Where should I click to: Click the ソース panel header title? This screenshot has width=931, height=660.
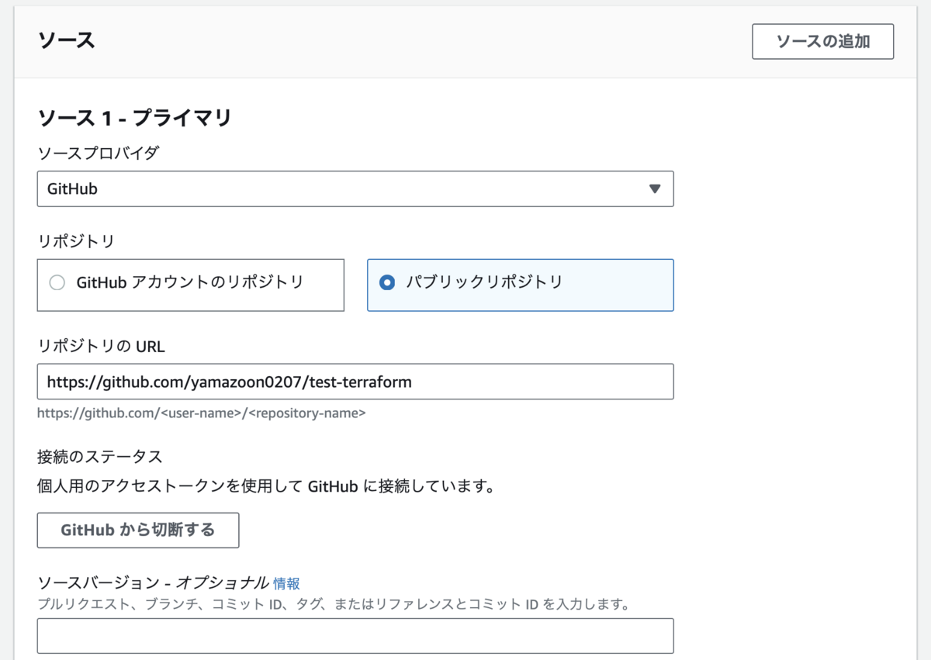tap(67, 40)
